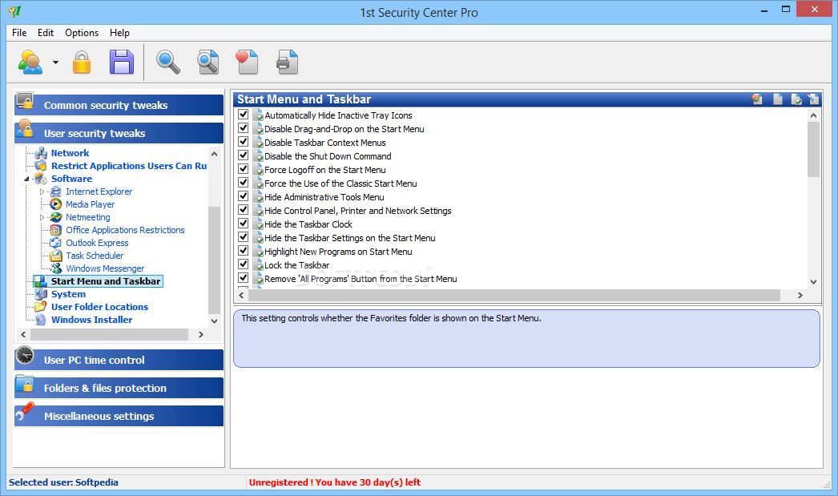Click the Media Player tree icon
838x496 pixels.
56,204
